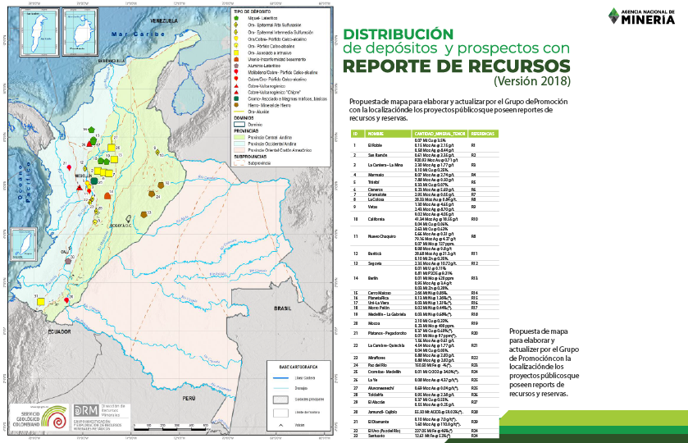The image size is (688, 443).
Task: Click the orange Uranio legend symbol
Action: tap(236, 59)
